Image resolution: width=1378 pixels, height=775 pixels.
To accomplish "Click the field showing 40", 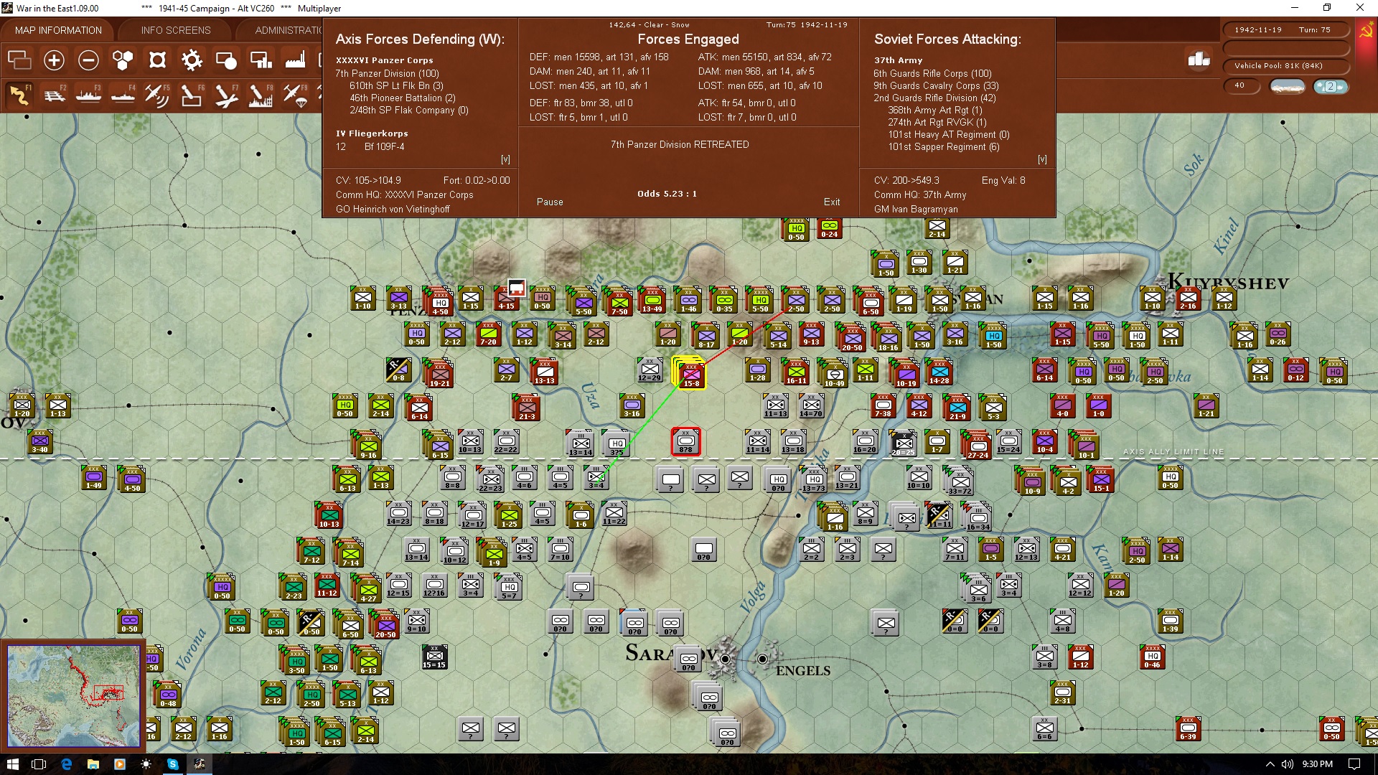I will coord(1242,85).
